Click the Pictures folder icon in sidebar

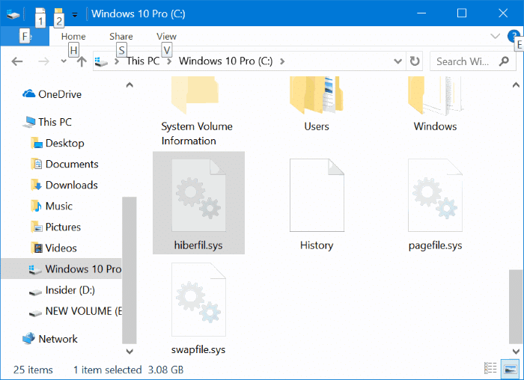click(37, 227)
